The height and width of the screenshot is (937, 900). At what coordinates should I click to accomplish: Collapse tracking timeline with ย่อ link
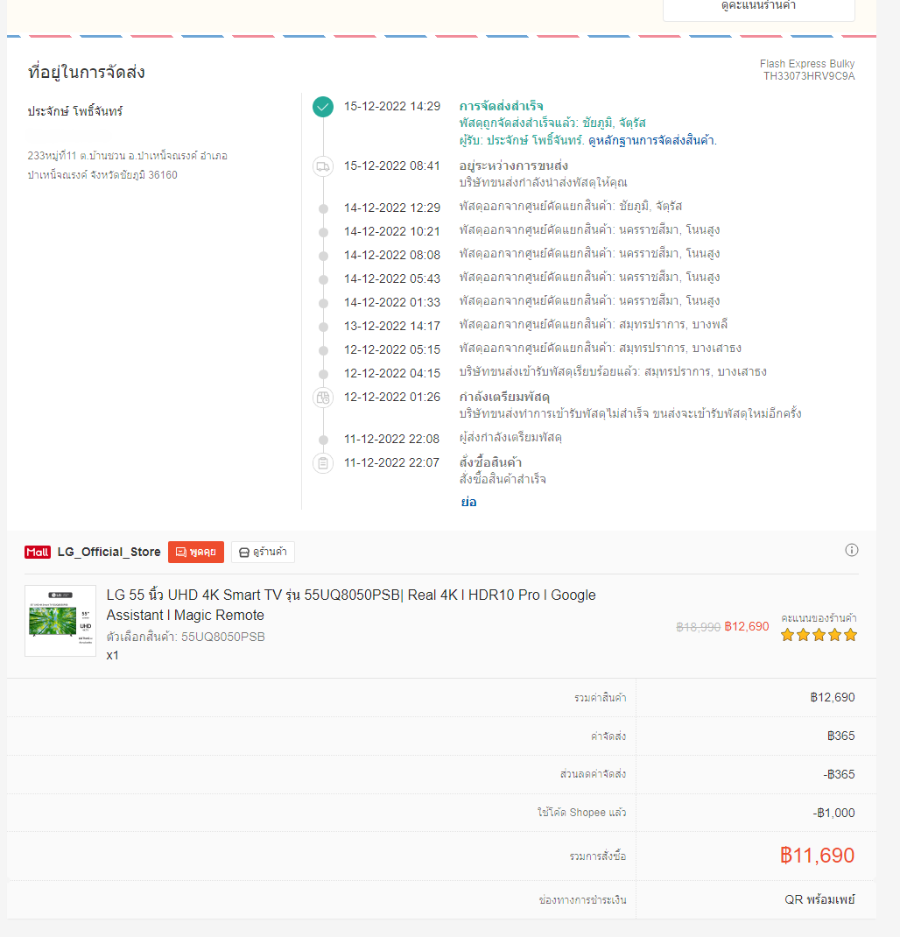tap(468, 503)
